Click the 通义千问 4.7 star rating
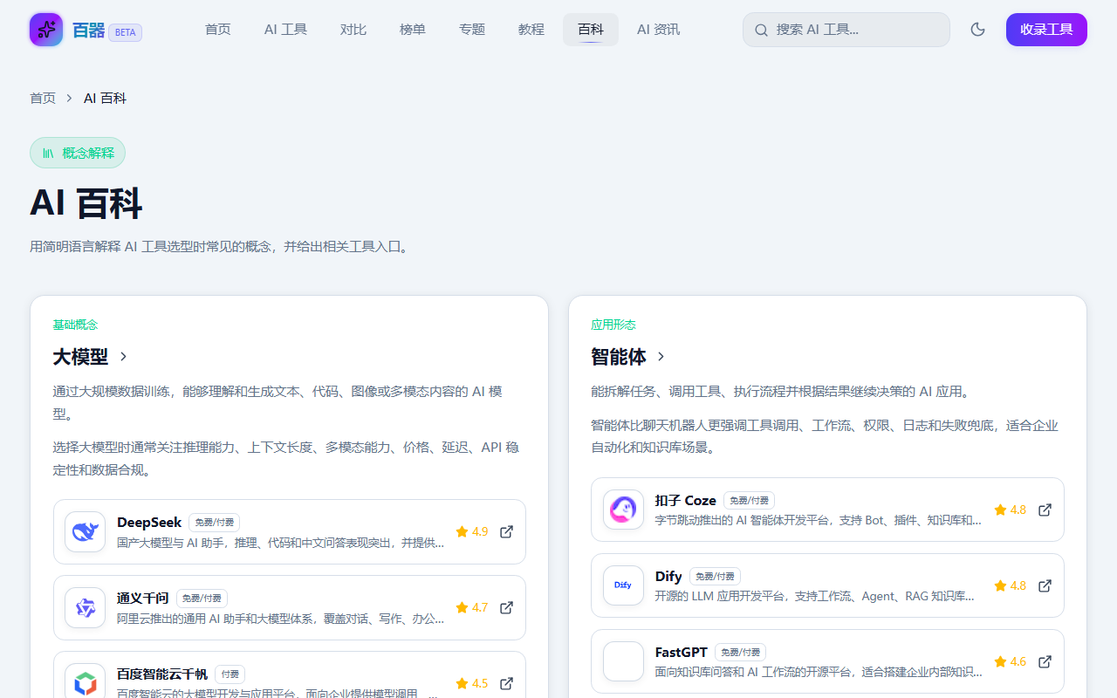1117x698 pixels. pyautogui.click(x=471, y=607)
